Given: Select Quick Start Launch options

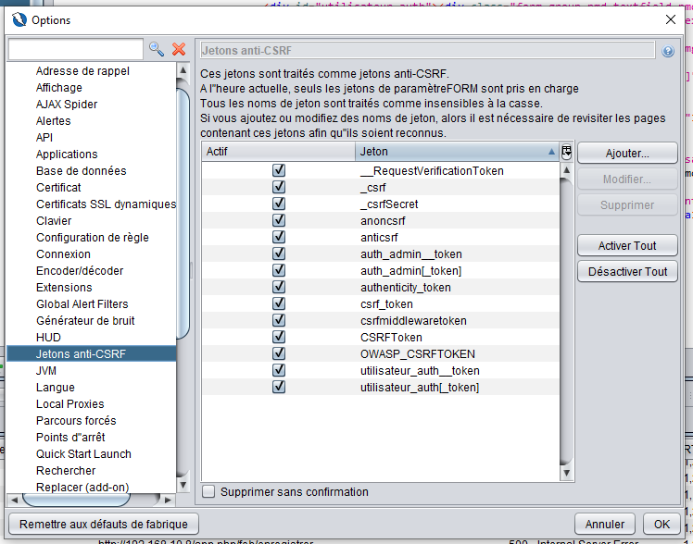Looking at the screenshot, I should [x=83, y=454].
